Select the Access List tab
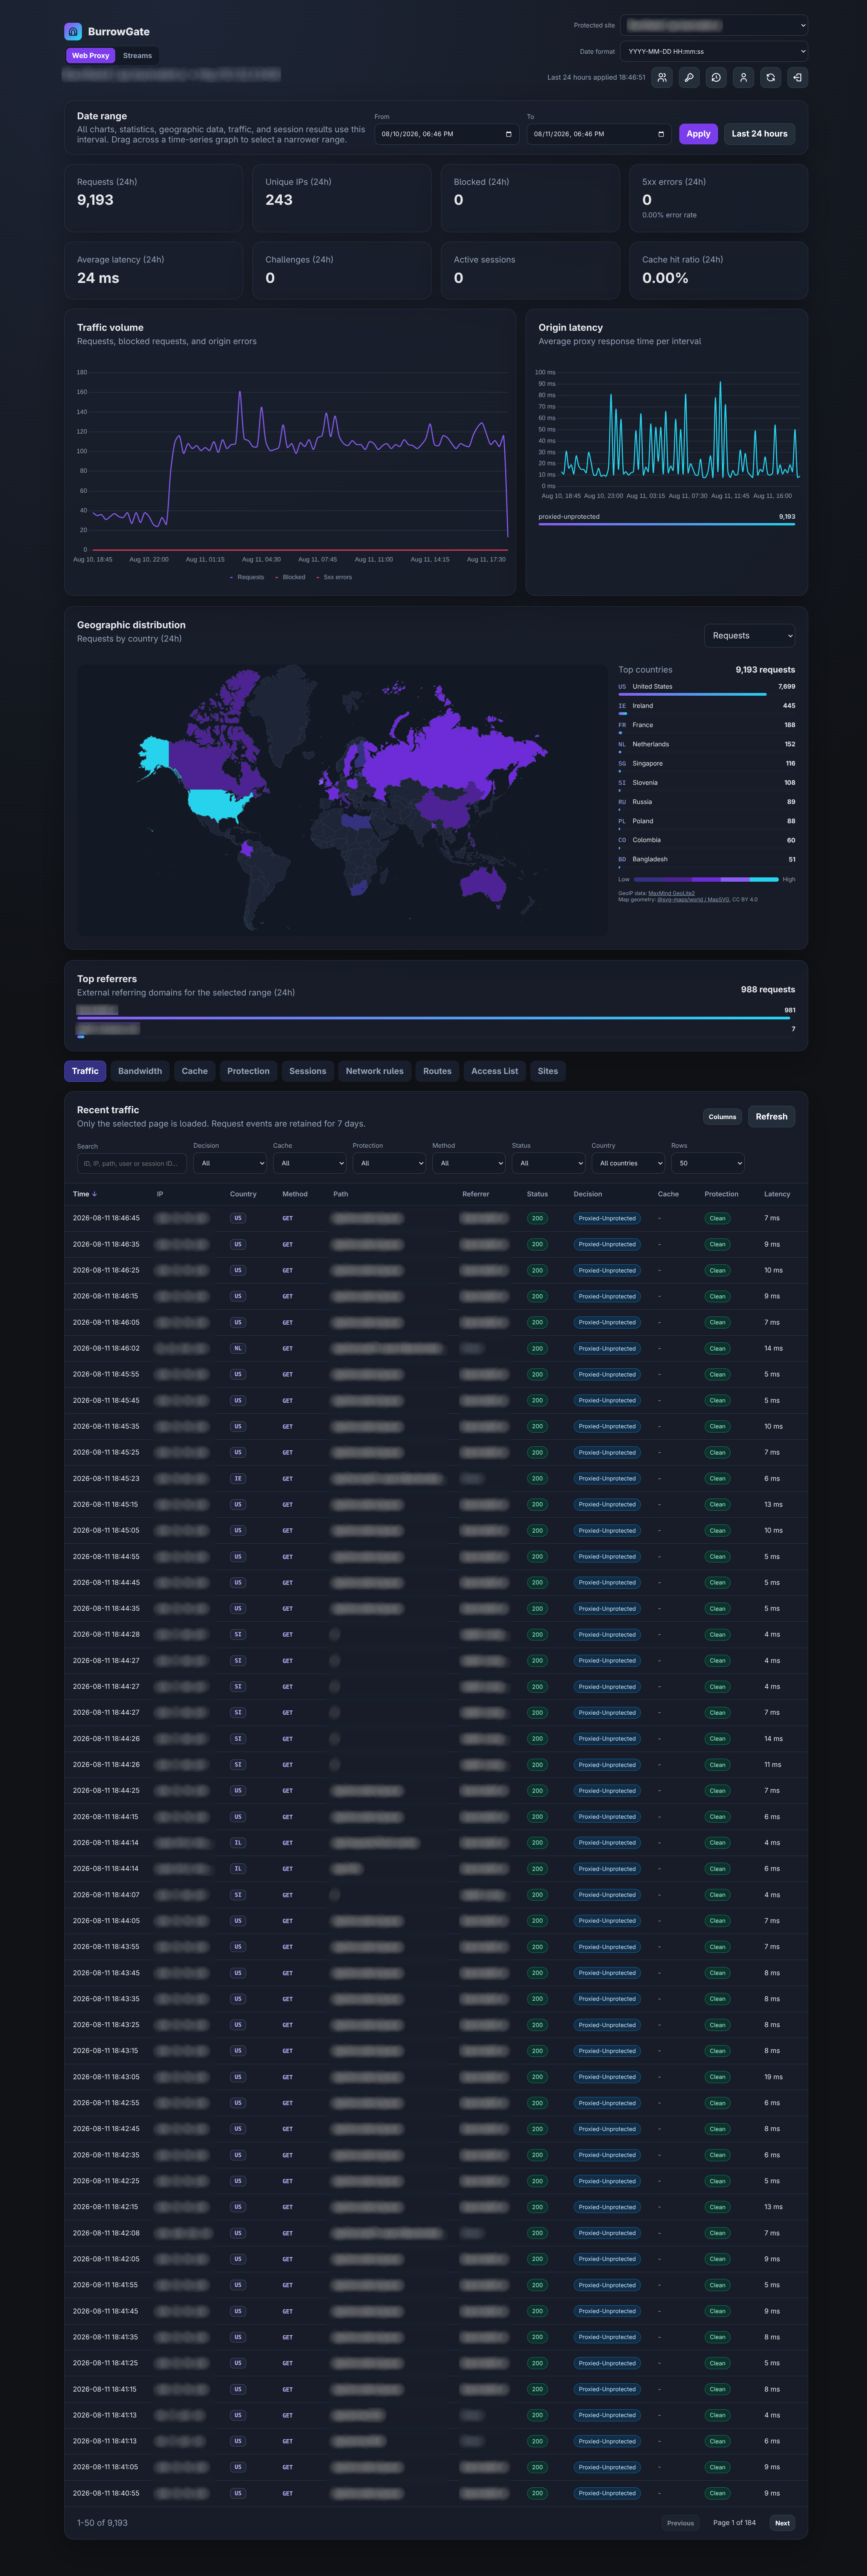This screenshot has height=2576, width=867. [x=494, y=1071]
